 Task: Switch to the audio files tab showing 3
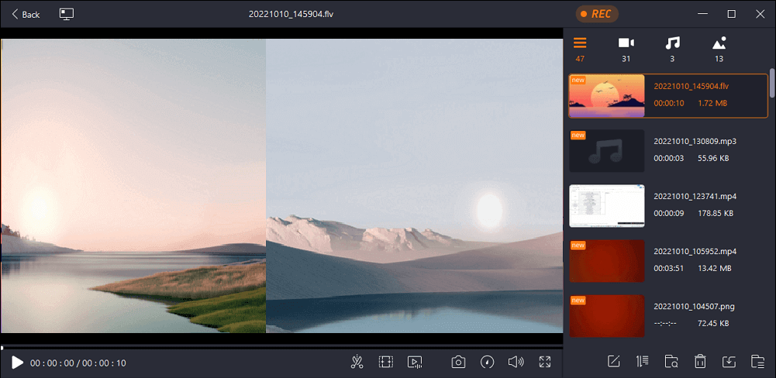tap(672, 49)
